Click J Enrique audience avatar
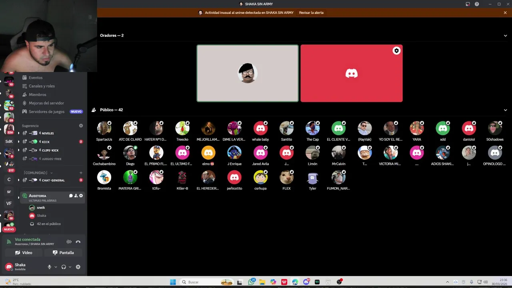The height and width of the screenshot is (288, 512). tap(234, 153)
